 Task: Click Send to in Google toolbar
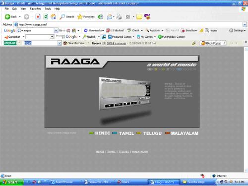[189, 30]
